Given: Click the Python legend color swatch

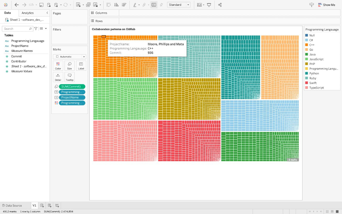Looking at the screenshot, I should point(306,73).
